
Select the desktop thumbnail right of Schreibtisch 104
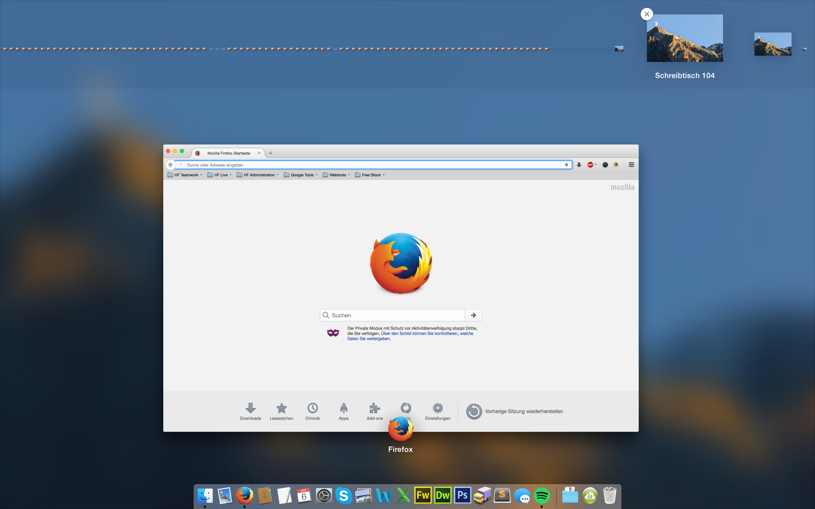pyautogui.click(x=773, y=44)
